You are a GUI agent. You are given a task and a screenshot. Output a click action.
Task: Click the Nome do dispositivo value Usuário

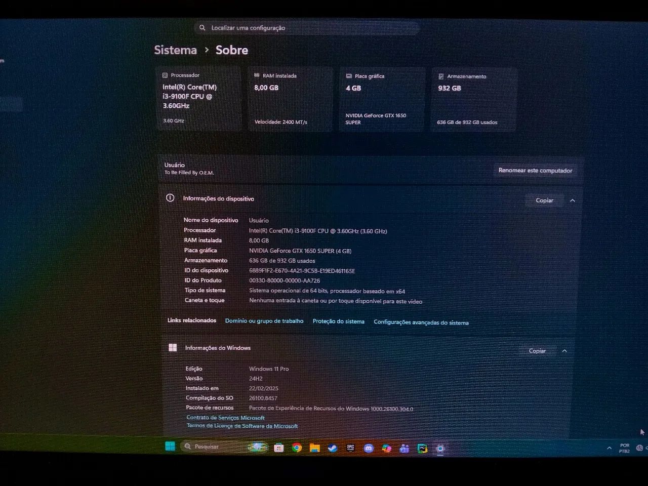click(x=259, y=221)
